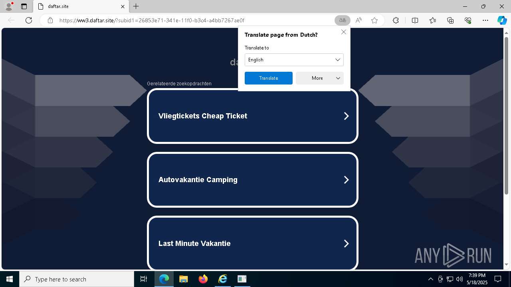Click the Gerelateerde zoekopdrachten label
Image resolution: width=511 pixels, height=287 pixels.
179,84
